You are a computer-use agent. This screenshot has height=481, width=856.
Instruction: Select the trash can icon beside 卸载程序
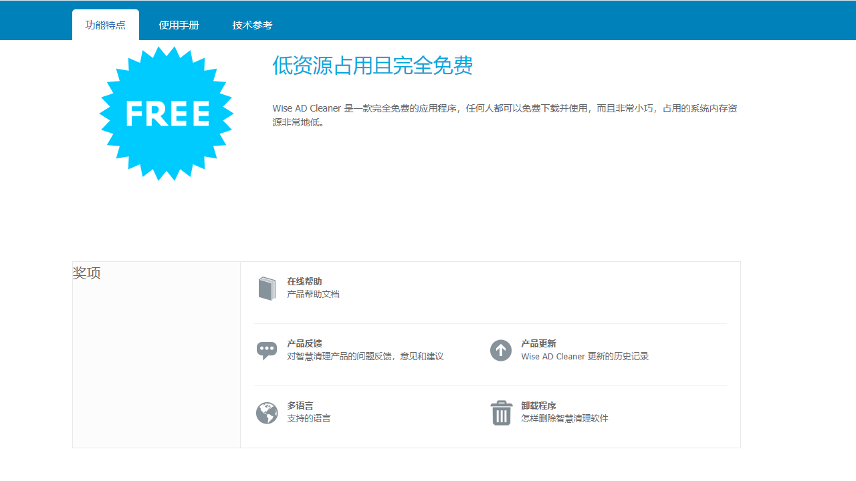[x=501, y=412]
